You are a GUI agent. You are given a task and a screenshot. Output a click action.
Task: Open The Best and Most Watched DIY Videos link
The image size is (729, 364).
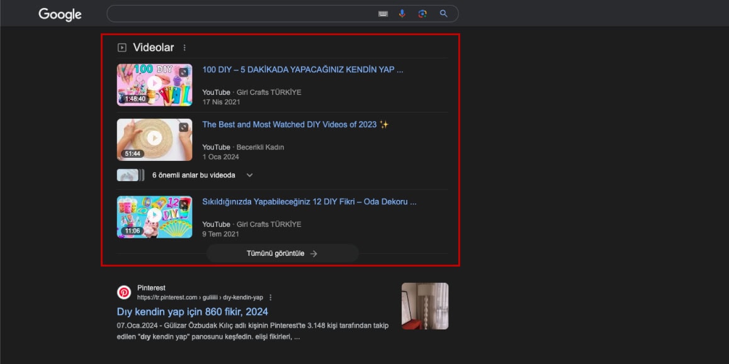click(x=295, y=124)
